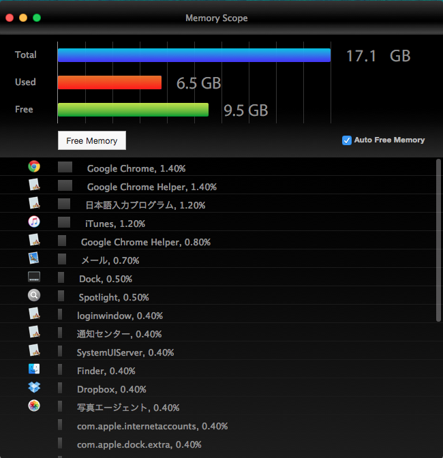Click the 'iTunes, 1.20%' text
Viewport: 443px width, 458px height.
(x=115, y=224)
